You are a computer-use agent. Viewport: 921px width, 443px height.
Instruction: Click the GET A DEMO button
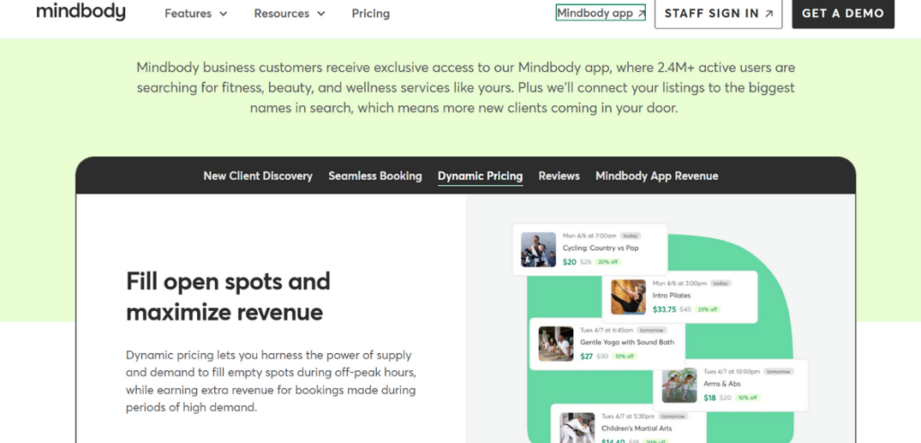point(843,13)
